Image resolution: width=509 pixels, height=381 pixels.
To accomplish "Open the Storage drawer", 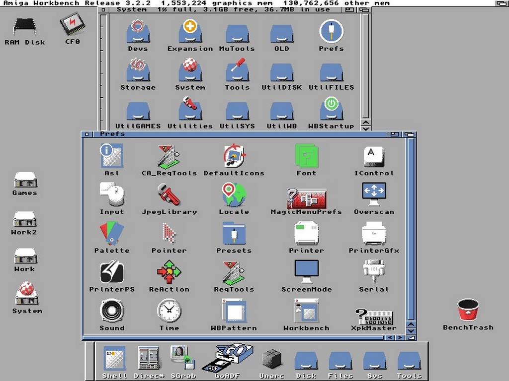I will [138, 69].
